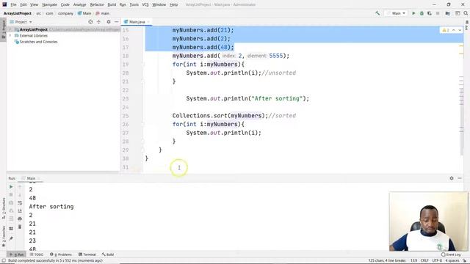
Task: Click the stop icon in top toolbar
Action: click(x=438, y=13)
